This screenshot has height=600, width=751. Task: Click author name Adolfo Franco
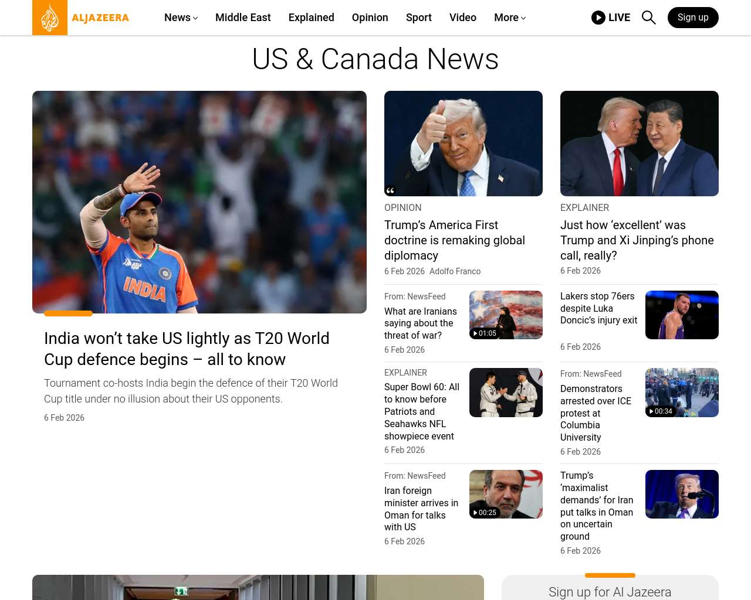(x=455, y=271)
